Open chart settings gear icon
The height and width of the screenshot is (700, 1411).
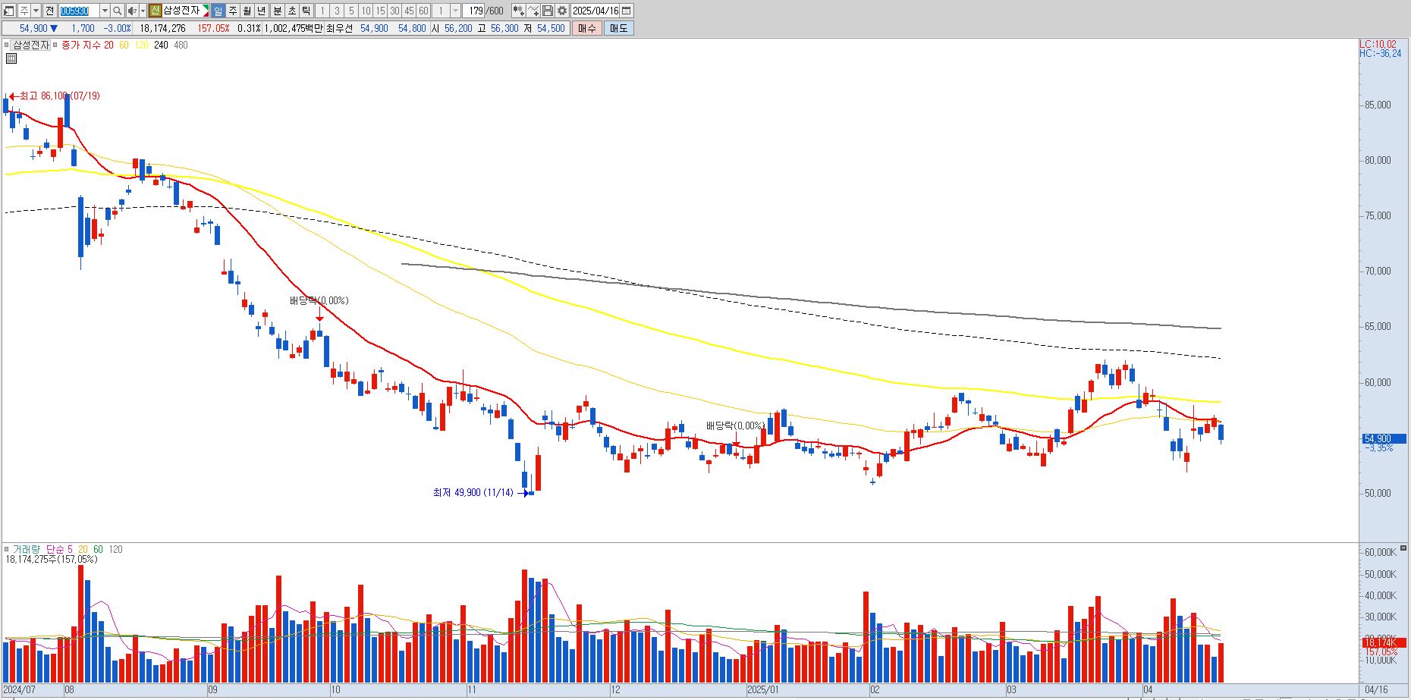pos(562,11)
